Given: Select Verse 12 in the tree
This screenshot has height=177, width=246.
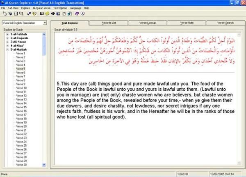Looking at the screenshot, I should tap(21, 96).
